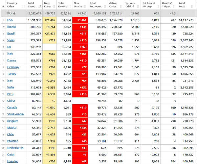Screen dimensions: 197x164
Task: Select Brazil new cases +21,472 cell
Action: (50, 34)
